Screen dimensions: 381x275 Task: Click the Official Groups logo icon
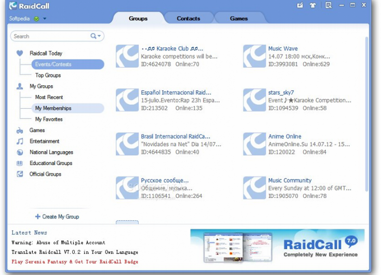tap(20, 174)
